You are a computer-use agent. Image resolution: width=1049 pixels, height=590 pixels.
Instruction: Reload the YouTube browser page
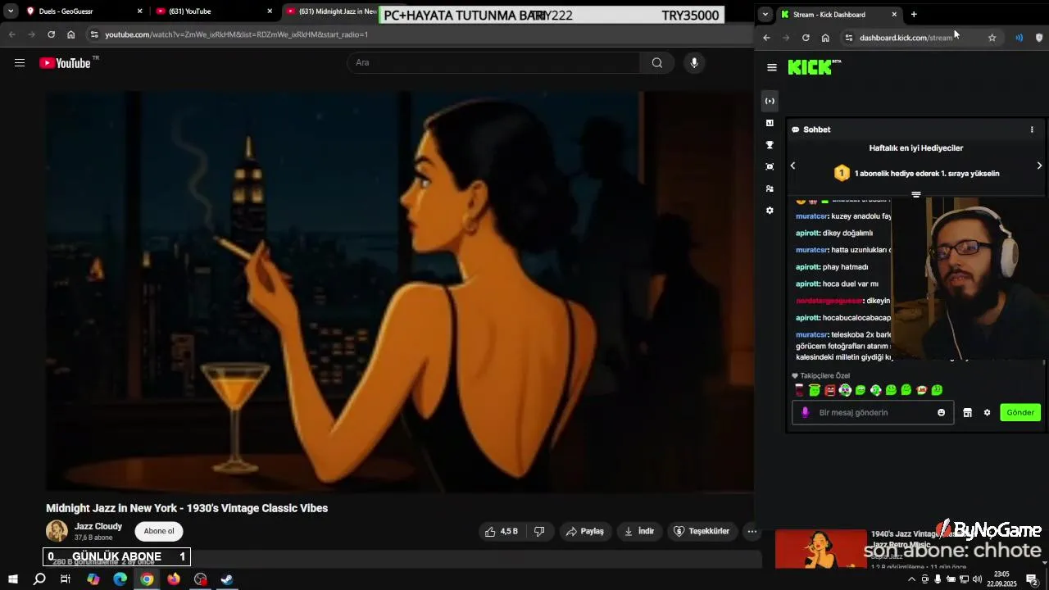coord(51,34)
